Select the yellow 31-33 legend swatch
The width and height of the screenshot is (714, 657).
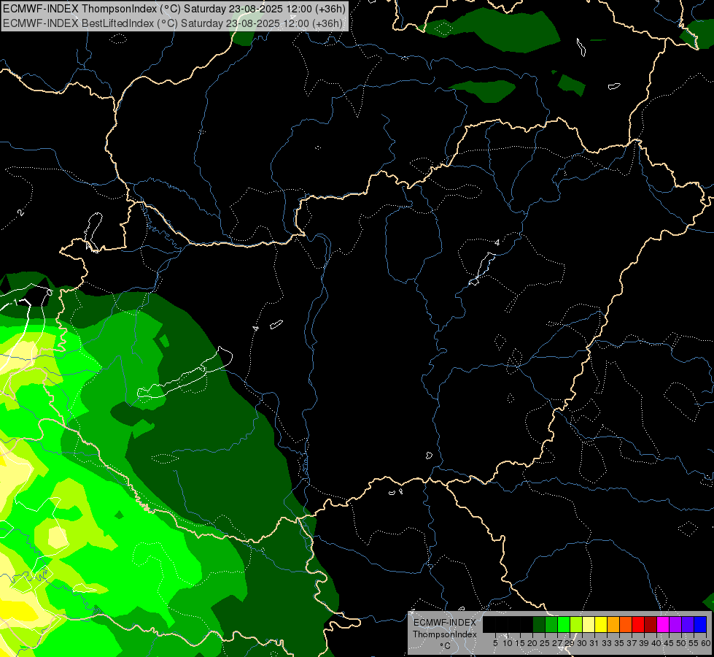pyautogui.click(x=601, y=624)
